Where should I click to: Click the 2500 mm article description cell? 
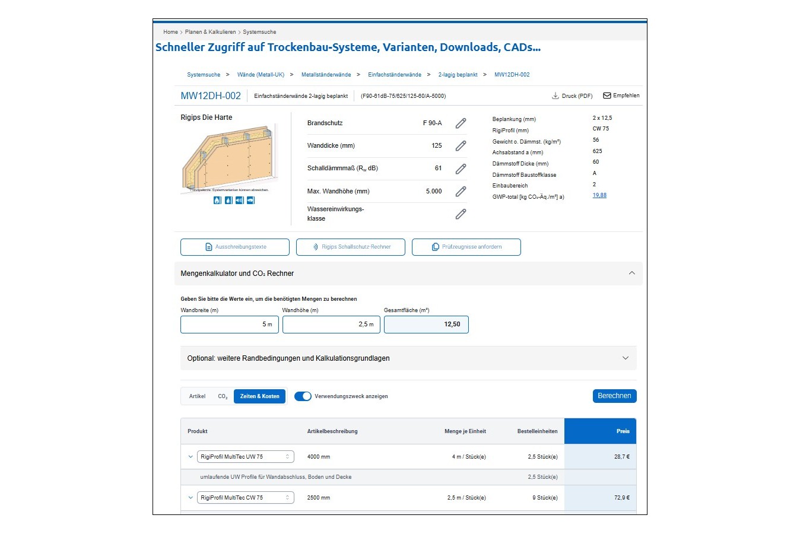pos(319,498)
